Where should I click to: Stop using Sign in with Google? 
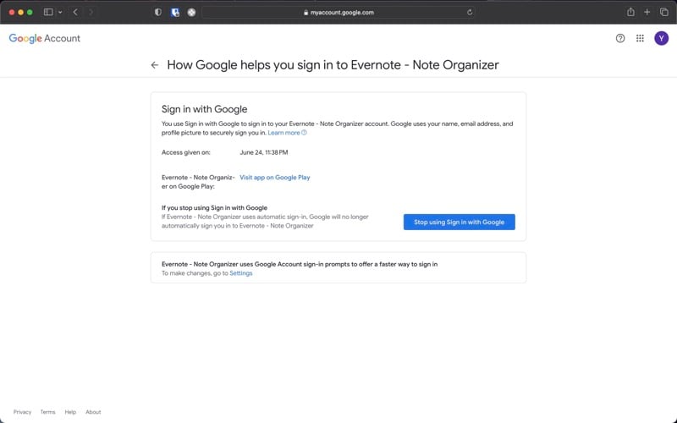tap(459, 222)
